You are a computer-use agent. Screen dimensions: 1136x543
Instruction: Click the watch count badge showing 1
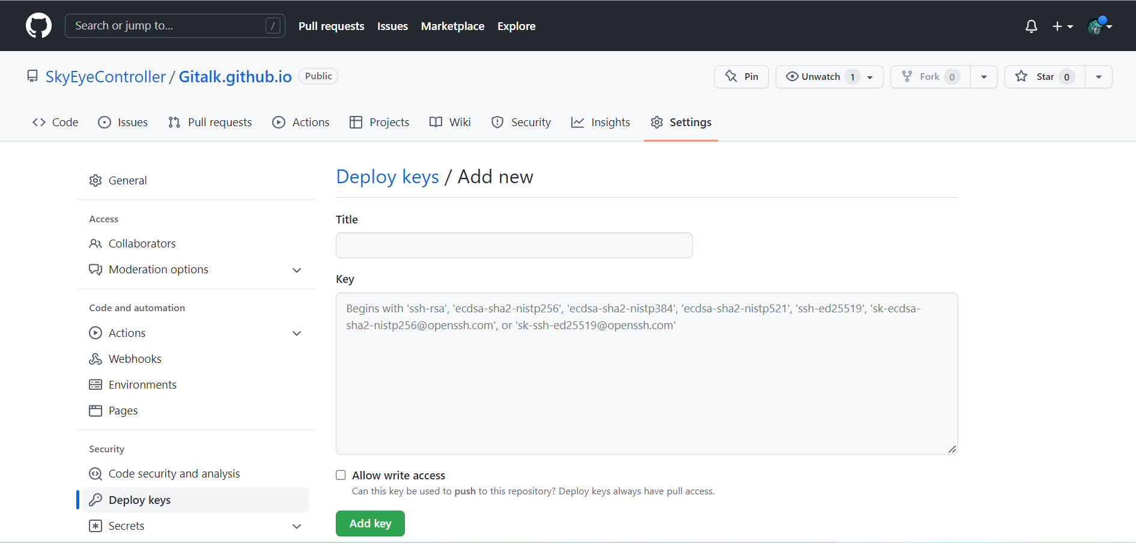pyautogui.click(x=852, y=77)
